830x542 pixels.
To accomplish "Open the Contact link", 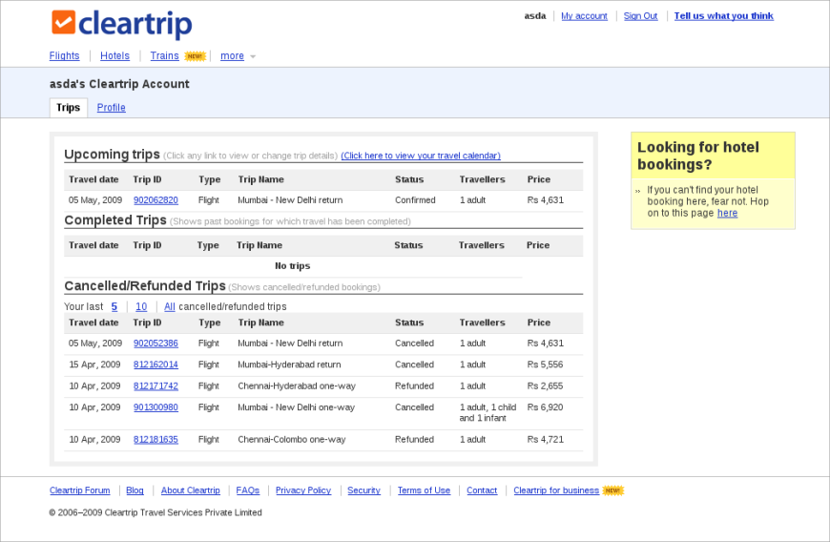I will 482,490.
